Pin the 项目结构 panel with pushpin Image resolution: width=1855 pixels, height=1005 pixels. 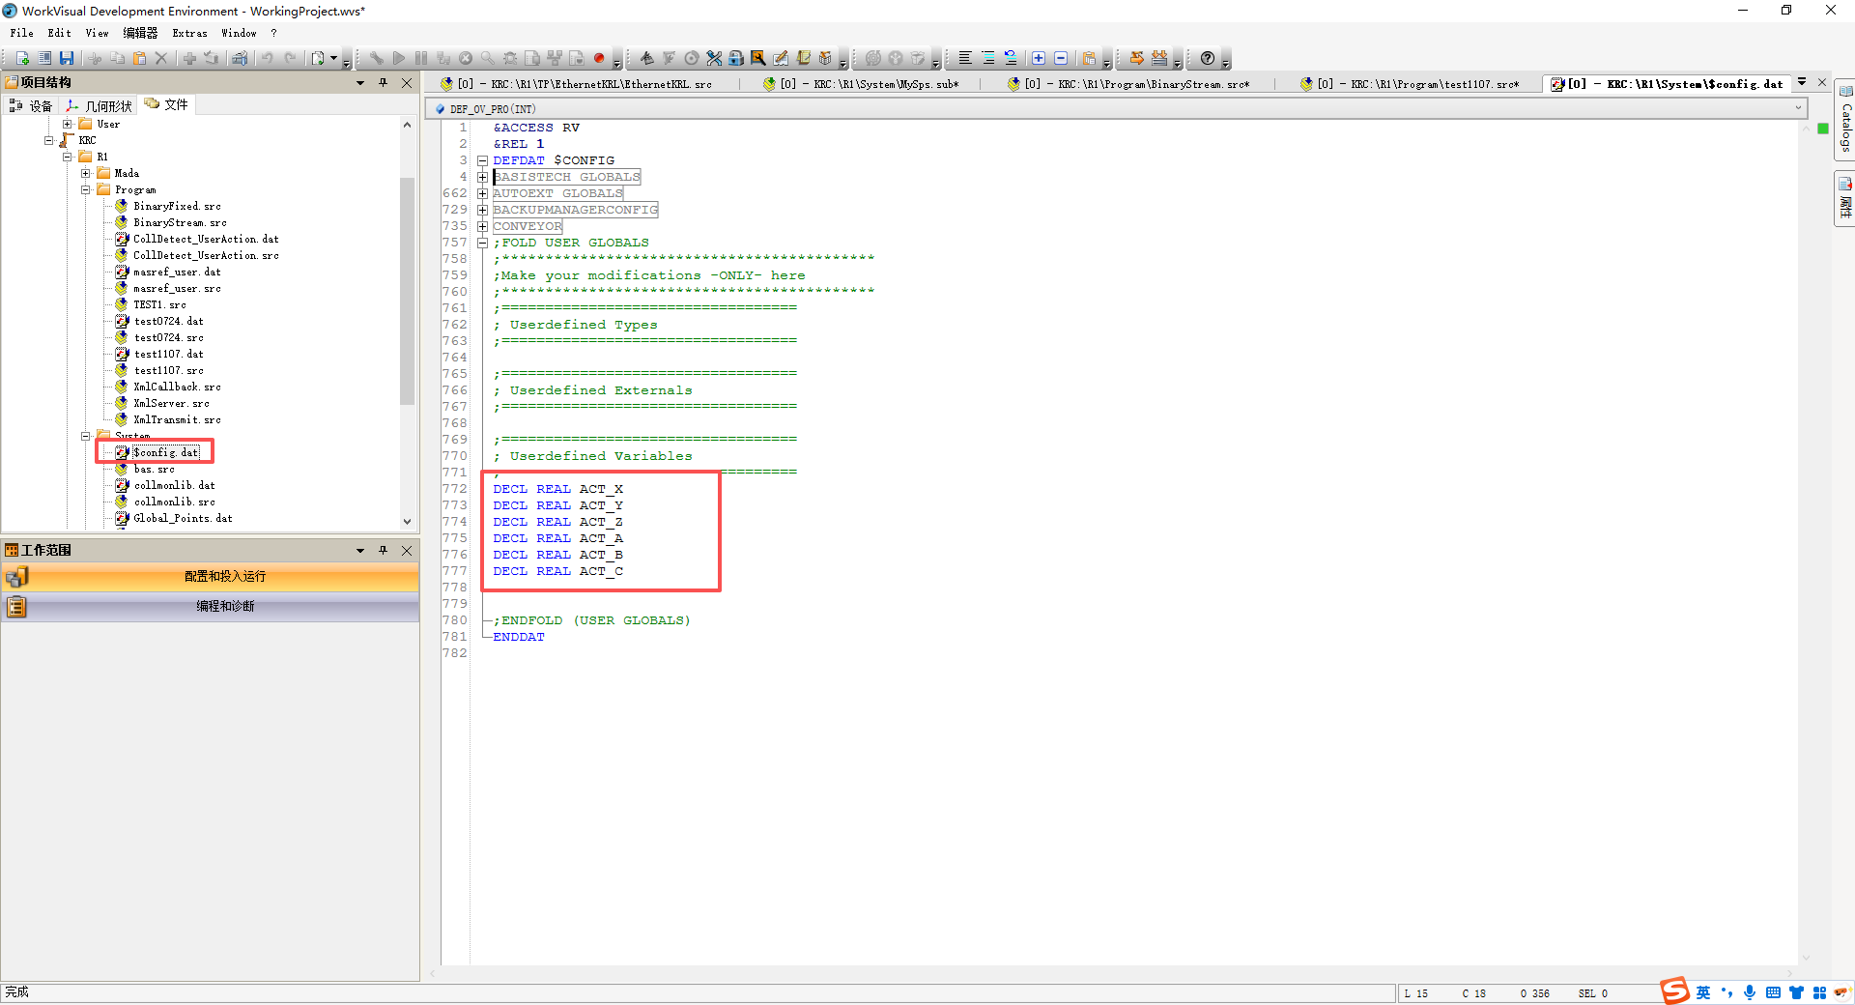(384, 83)
